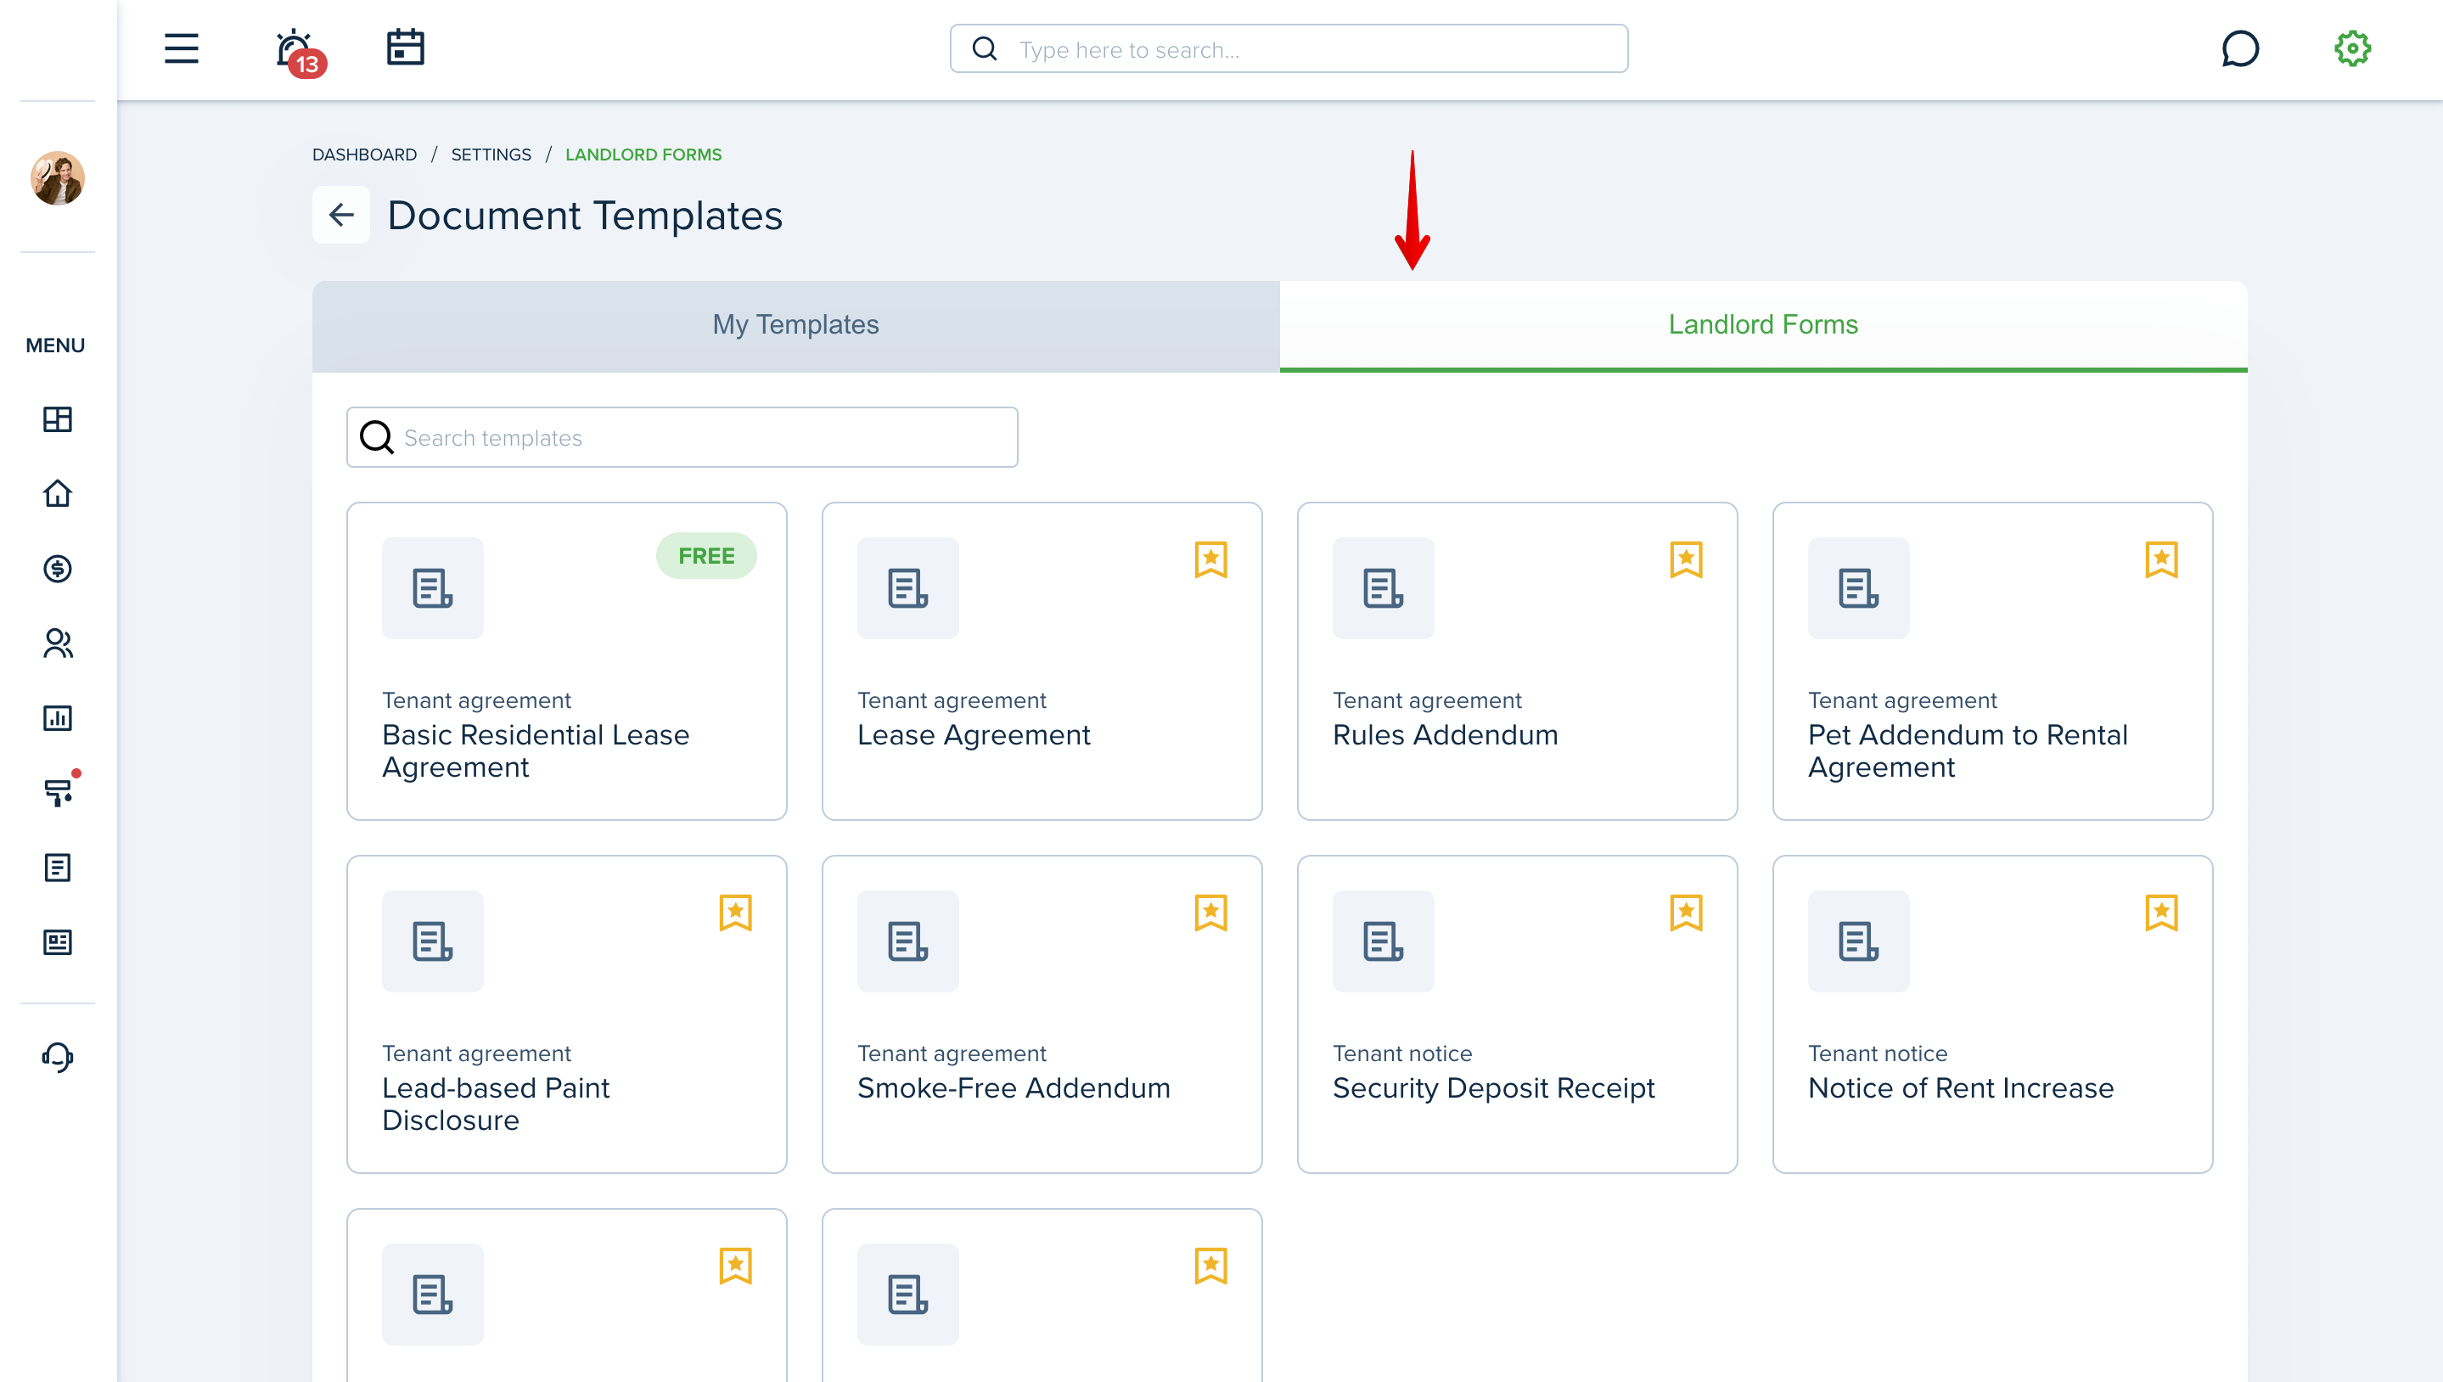Open Security Deposit Receipt template
Viewport: 2443px width, 1382px height.
pos(1518,1014)
